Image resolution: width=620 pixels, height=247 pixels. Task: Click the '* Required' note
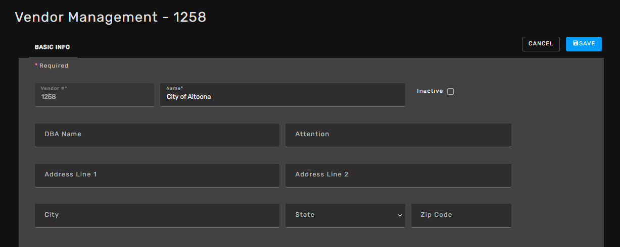[x=52, y=66]
